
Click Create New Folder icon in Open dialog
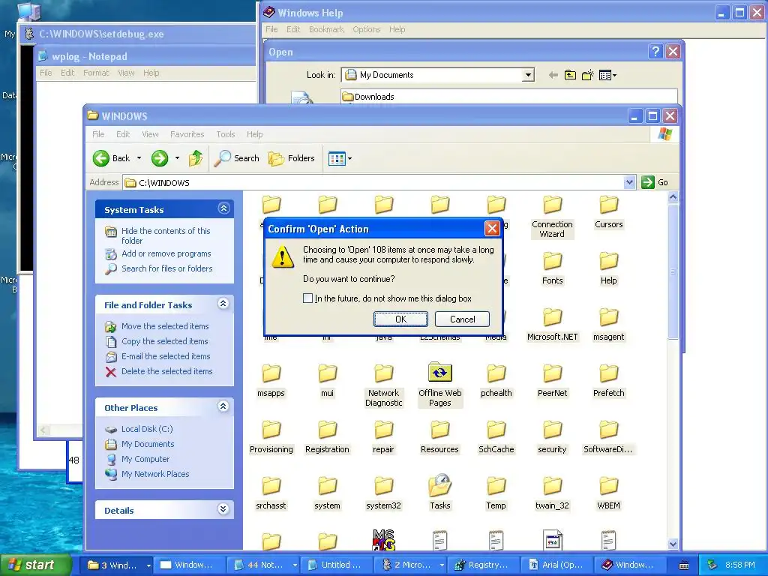[587, 75]
